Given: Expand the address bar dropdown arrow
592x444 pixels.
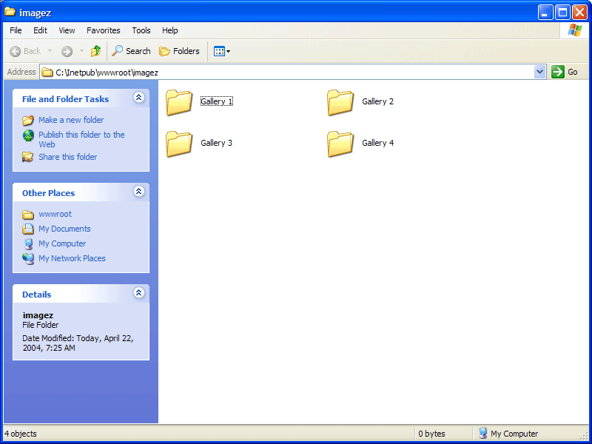Looking at the screenshot, I should [x=539, y=72].
